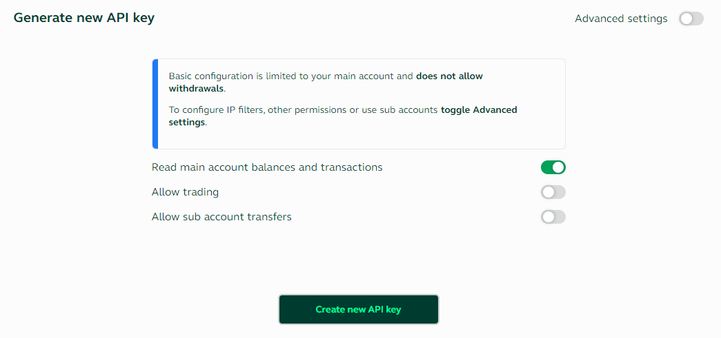Enable the Advanced settings toggle

[691, 19]
